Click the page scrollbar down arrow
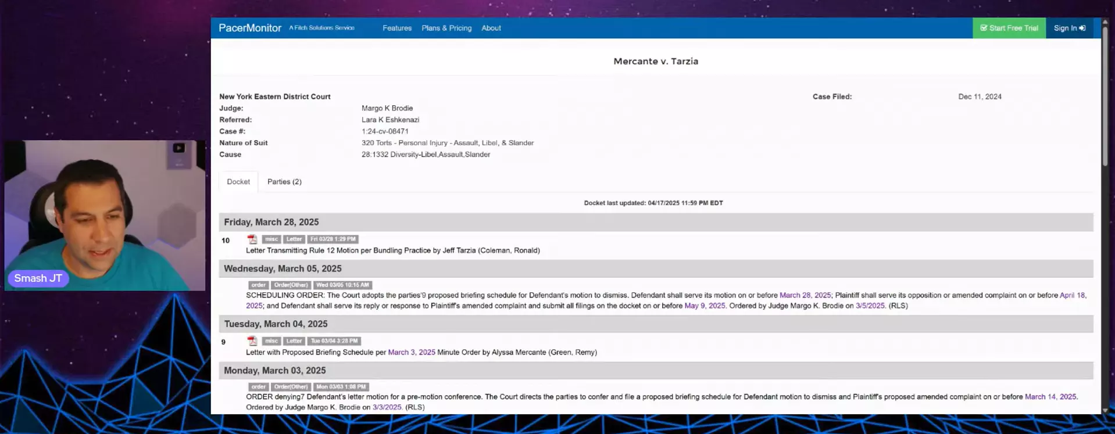The height and width of the screenshot is (434, 1115). point(1105,410)
